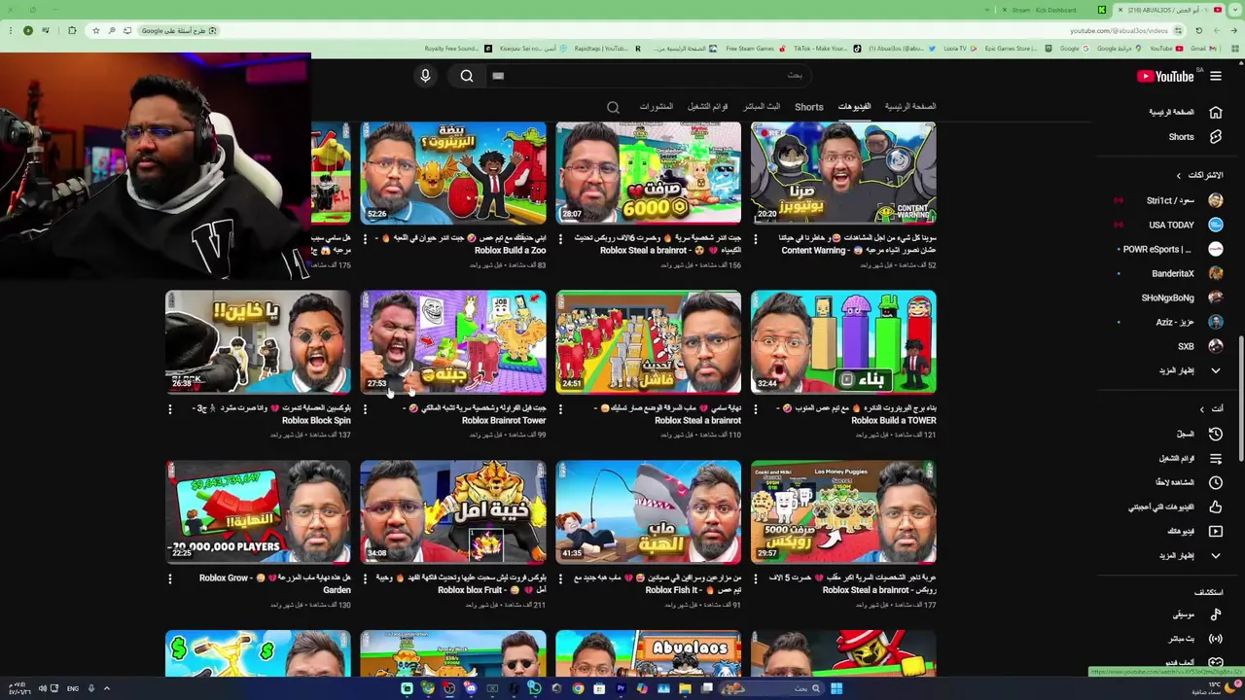
Task: Click the browser bookmark star icon
Action: click(x=95, y=31)
